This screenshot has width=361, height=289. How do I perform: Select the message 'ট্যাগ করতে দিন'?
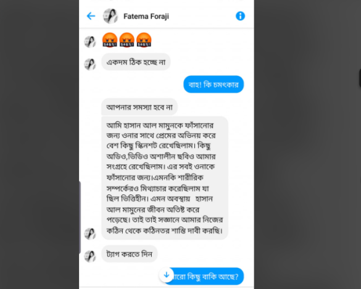tap(130, 254)
